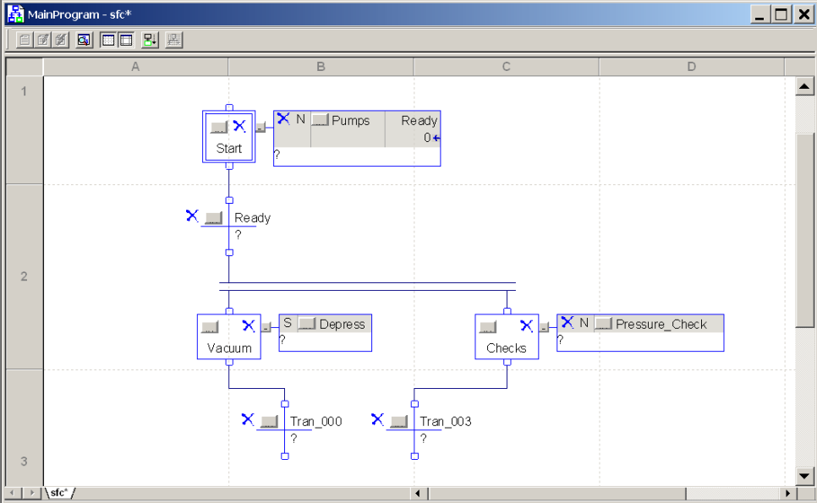Click the grayed grid-with-step toolbar icon
Image resolution: width=817 pixels, height=503 pixels.
tap(174, 40)
